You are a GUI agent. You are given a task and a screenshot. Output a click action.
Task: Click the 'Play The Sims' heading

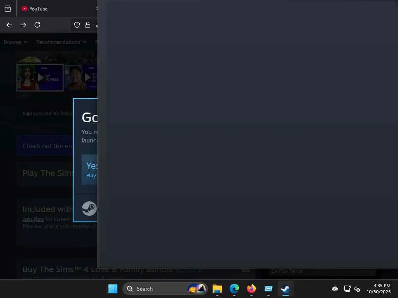click(48, 173)
